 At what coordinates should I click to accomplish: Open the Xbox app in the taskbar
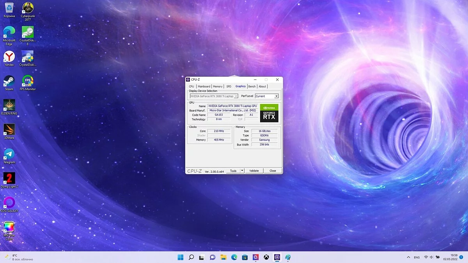coord(266,257)
